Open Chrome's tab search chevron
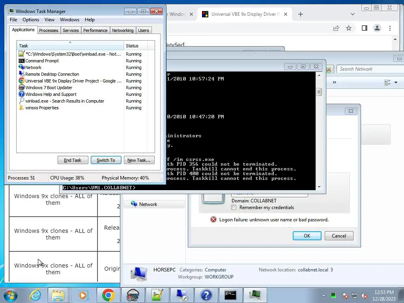404x303 pixels. 353,14
